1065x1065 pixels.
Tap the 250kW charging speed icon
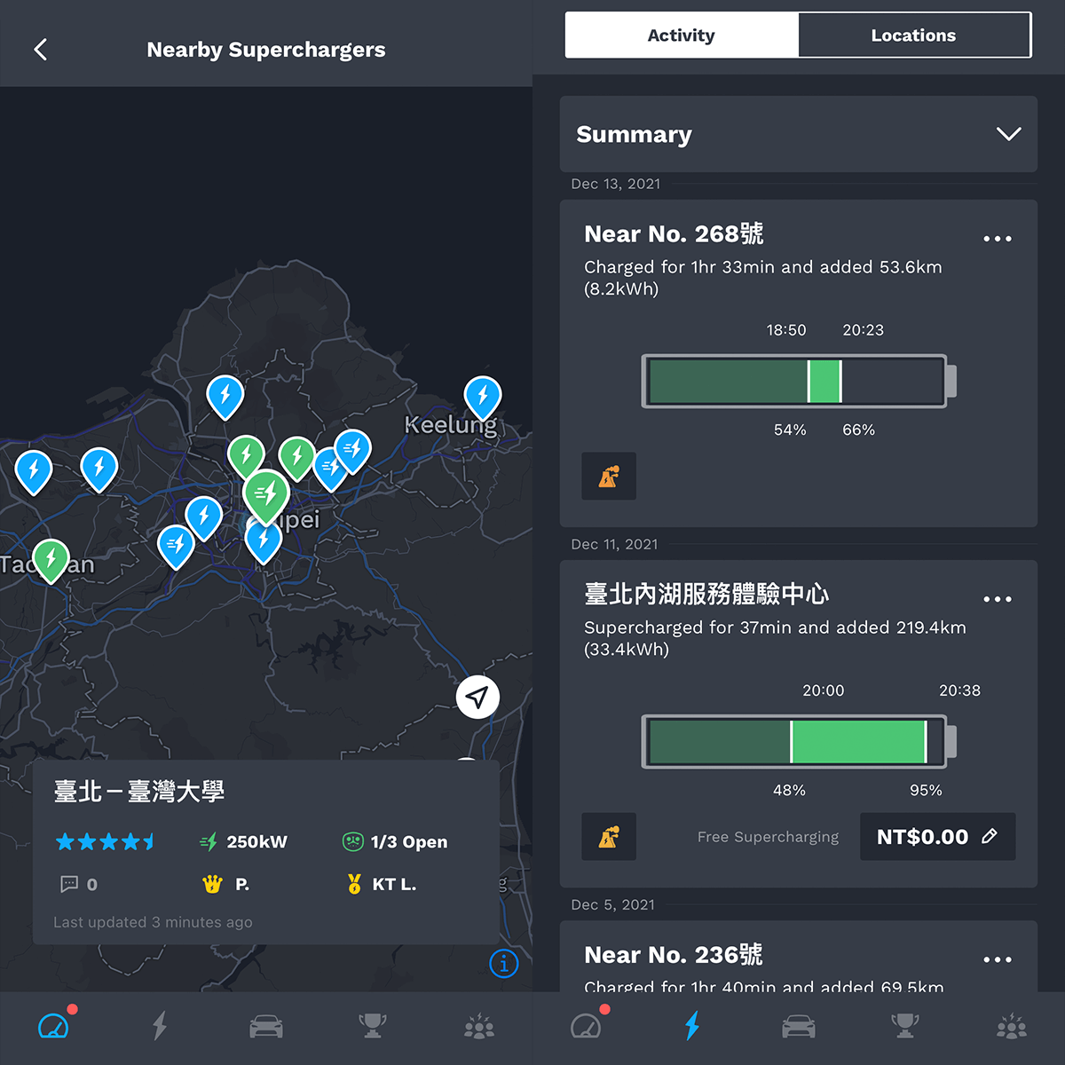[x=209, y=841]
